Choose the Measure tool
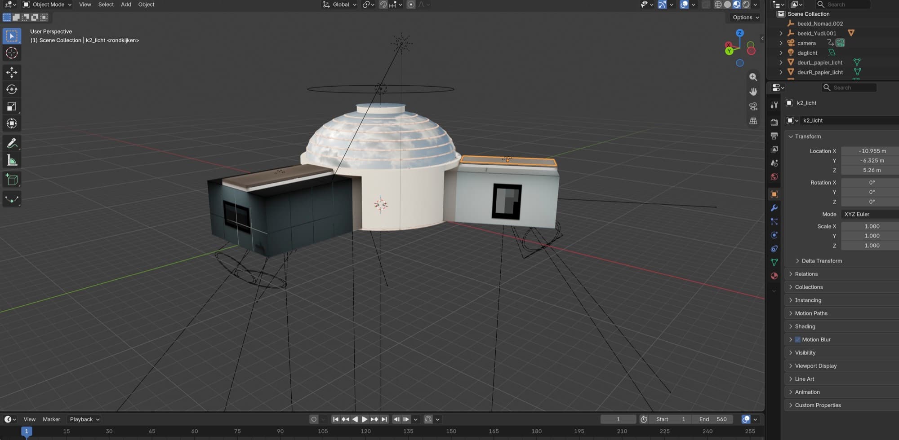Image resolution: width=899 pixels, height=440 pixels. click(x=12, y=160)
